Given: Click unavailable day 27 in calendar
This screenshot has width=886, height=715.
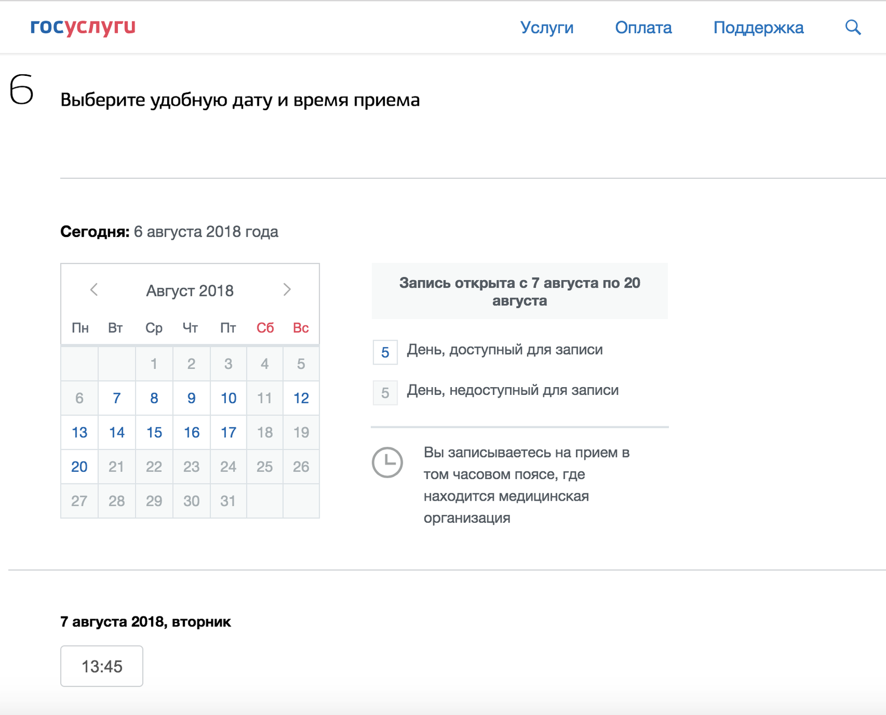Looking at the screenshot, I should pyautogui.click(x=80, y=501).
